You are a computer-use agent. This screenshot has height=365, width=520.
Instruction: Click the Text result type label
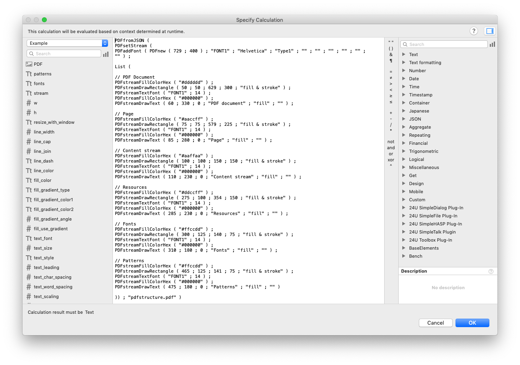point(89,312)
